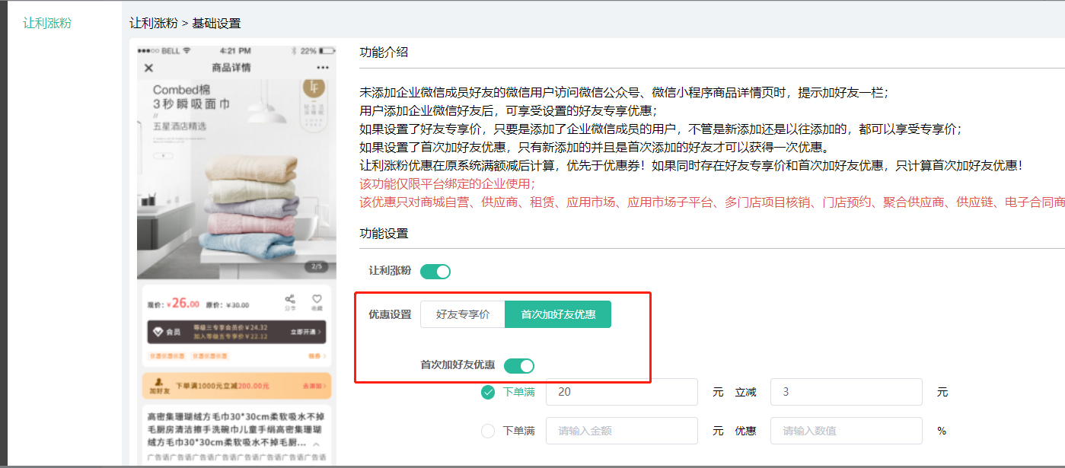The height and width of the screenshot is (468, 1065).
Task: Tap the share icon under the product image
Action: coord(290,300)
